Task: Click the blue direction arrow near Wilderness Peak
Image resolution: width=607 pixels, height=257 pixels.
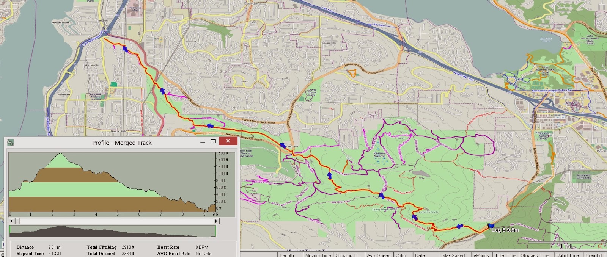Action: pyautogui.click(x=415, y=217)
